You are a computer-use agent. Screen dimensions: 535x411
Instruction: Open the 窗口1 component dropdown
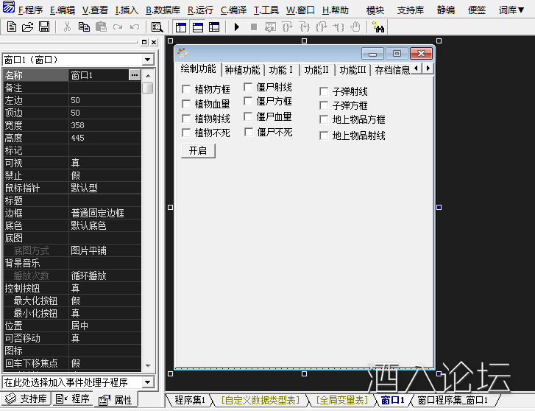[148, 59]
